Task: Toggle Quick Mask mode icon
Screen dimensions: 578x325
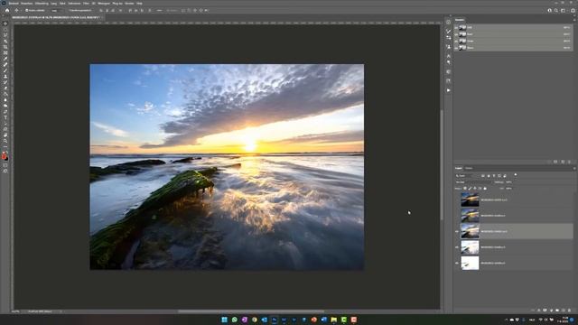Action: pyautogui.click(x=5, y=165)
